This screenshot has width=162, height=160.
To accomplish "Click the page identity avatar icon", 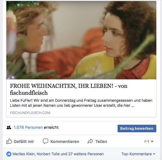I will pyautogui.click(x=147, y=141).
